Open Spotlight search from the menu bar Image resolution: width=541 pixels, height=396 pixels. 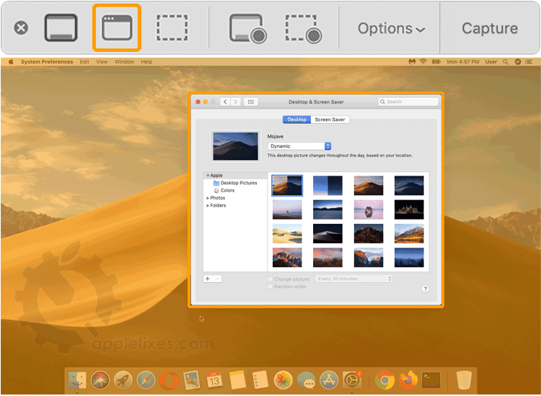[506, 62]
